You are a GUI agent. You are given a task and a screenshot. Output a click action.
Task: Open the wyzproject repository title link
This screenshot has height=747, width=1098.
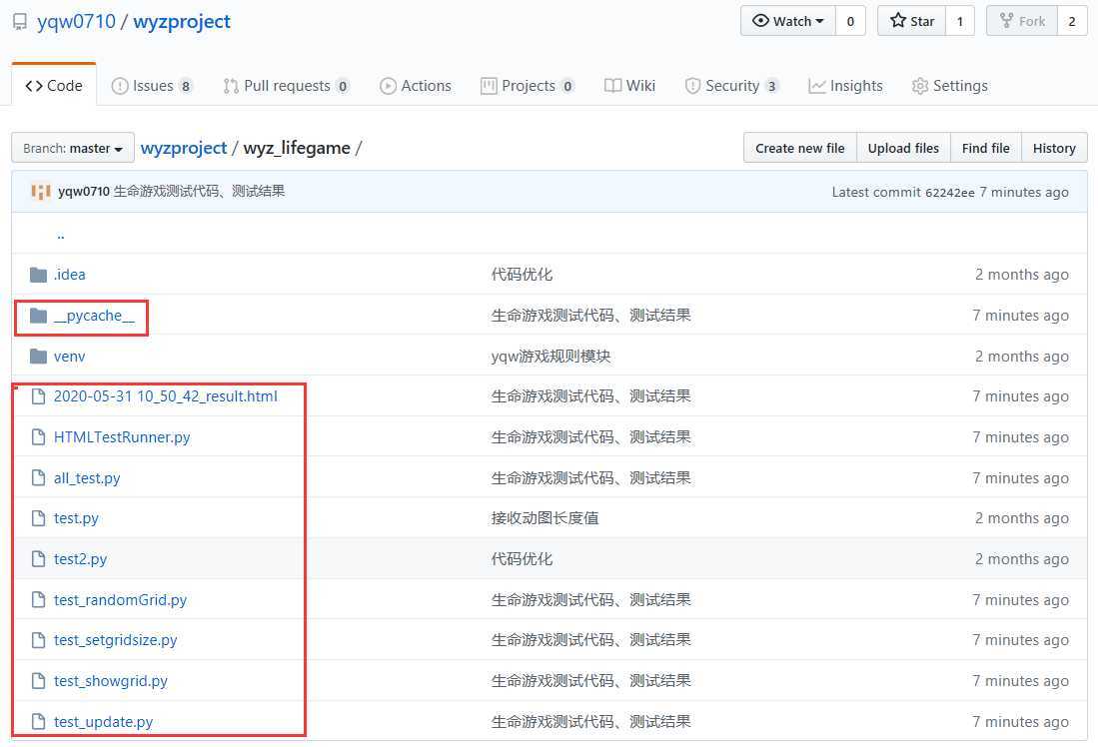[182, 22]
